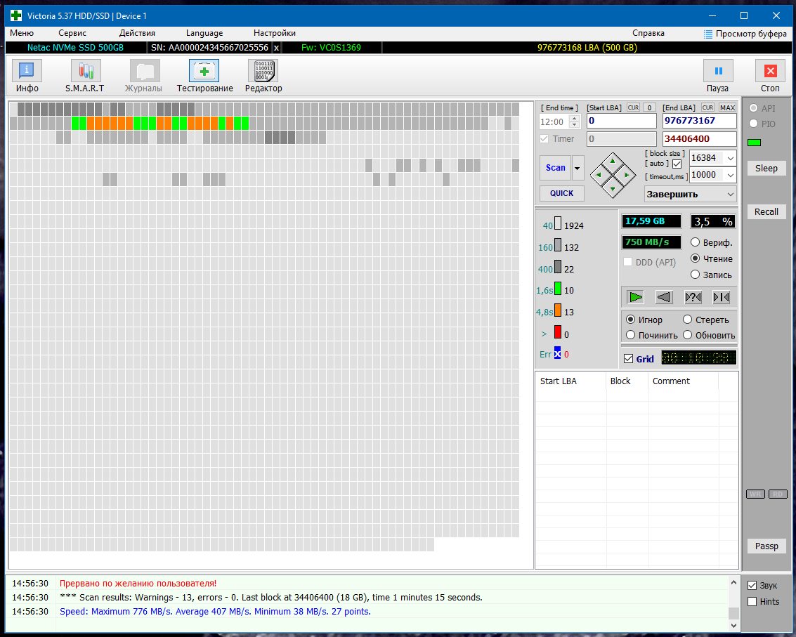Click the Просмотр буфера list icon
This screenshot has height=637, width=796.
tap(708, 34)
